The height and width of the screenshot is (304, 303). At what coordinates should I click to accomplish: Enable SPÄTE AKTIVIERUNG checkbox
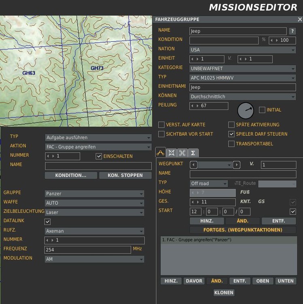231,125
